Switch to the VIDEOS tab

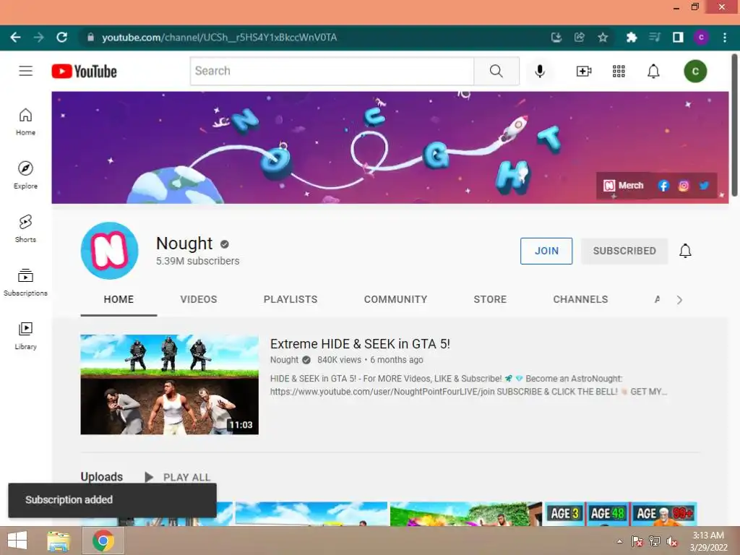click(x=199, y=299)
